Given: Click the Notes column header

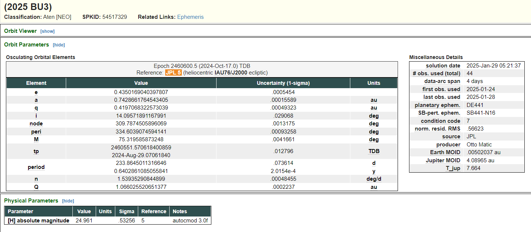Looking at the screenshot, I should click(190, 211).
